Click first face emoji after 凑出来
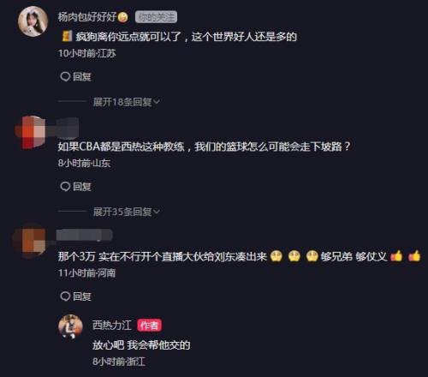Viewport: 428px width, 377px height. 276,256
